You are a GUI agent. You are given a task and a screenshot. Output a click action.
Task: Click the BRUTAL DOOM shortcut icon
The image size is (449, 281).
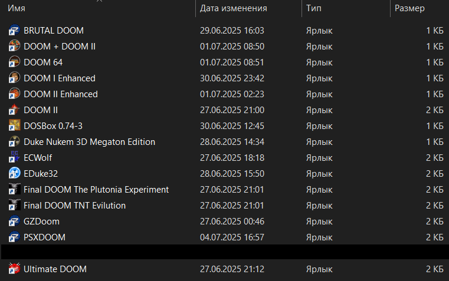tap(15, 31)
